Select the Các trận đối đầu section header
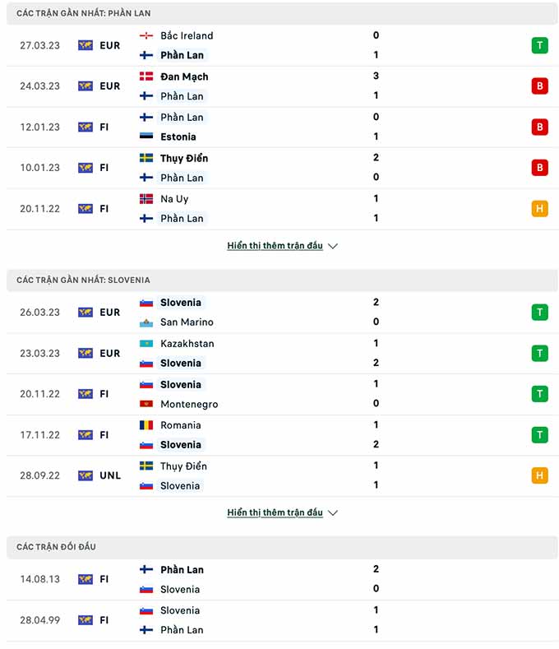559x649 pixels. pyautogui.click(x=282, y=547)
